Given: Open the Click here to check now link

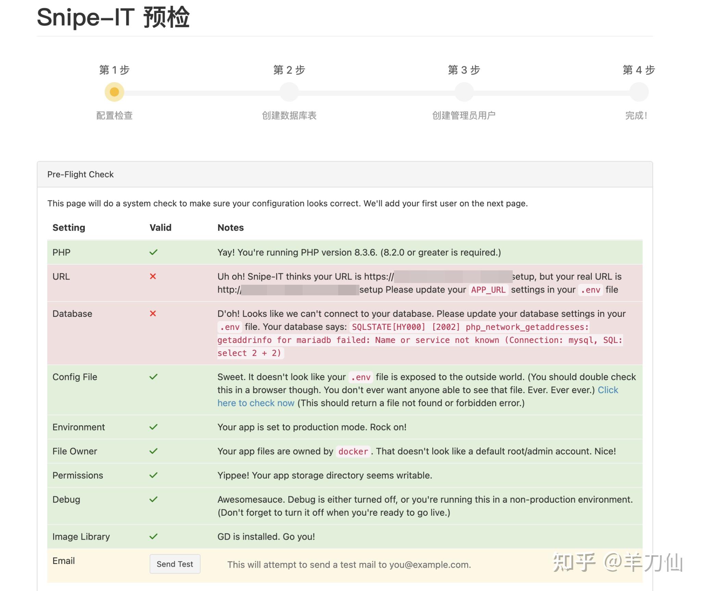Looking at the screenshot, I should [256, 403].
